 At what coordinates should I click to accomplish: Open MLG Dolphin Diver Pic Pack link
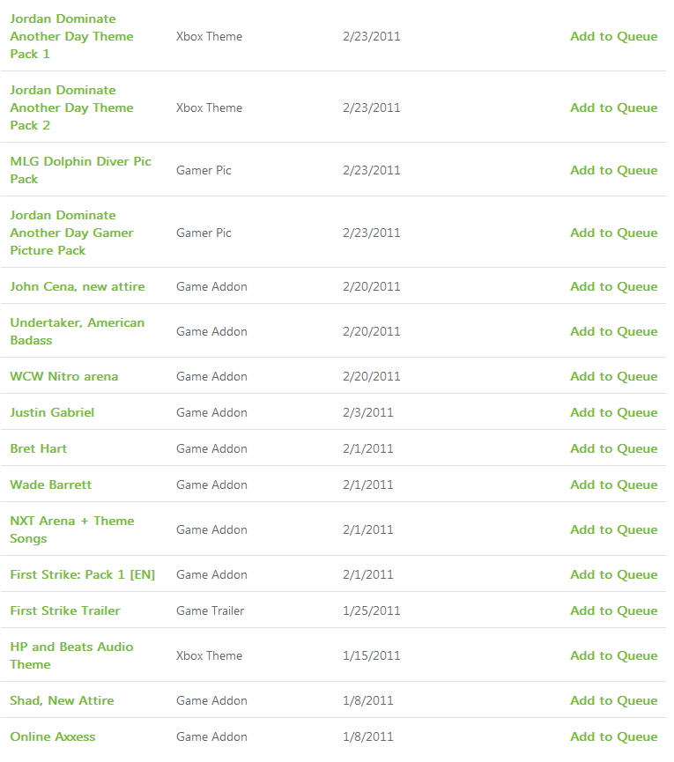pyautogui.click(x=81, y=170)
